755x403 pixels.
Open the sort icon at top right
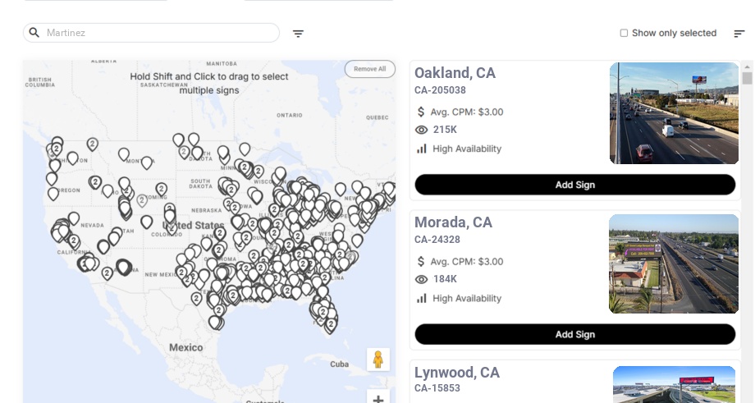(x=739, y=34)
